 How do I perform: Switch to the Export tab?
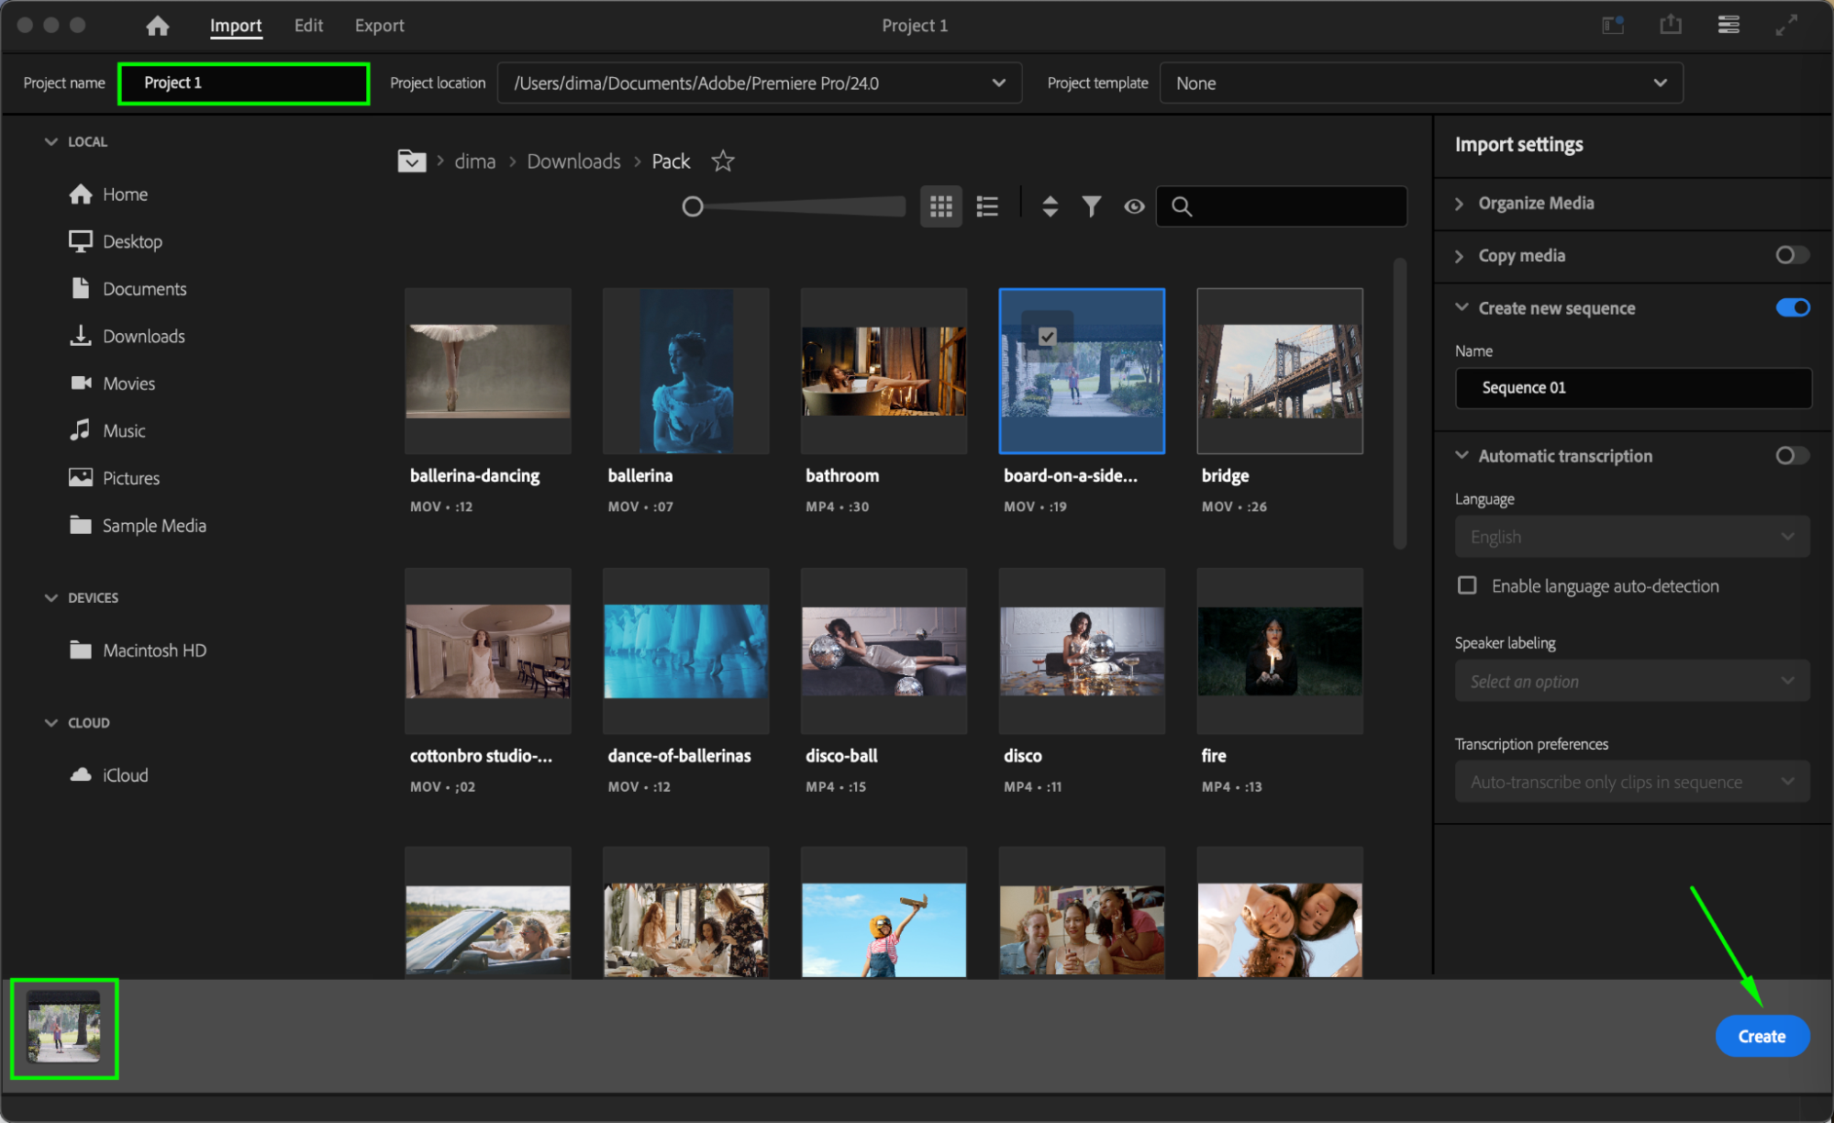[x=379, y=26]
